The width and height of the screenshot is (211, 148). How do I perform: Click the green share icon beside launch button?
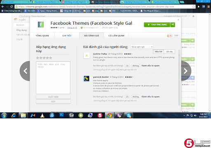pos(173,25)
